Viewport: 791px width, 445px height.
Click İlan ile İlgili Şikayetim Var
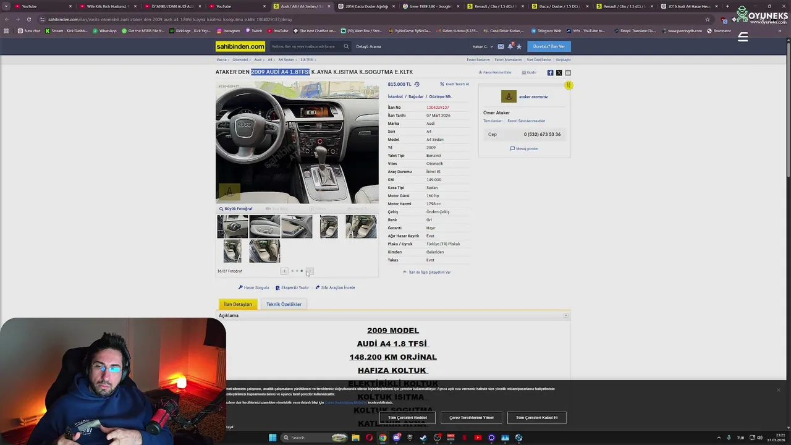427,272
